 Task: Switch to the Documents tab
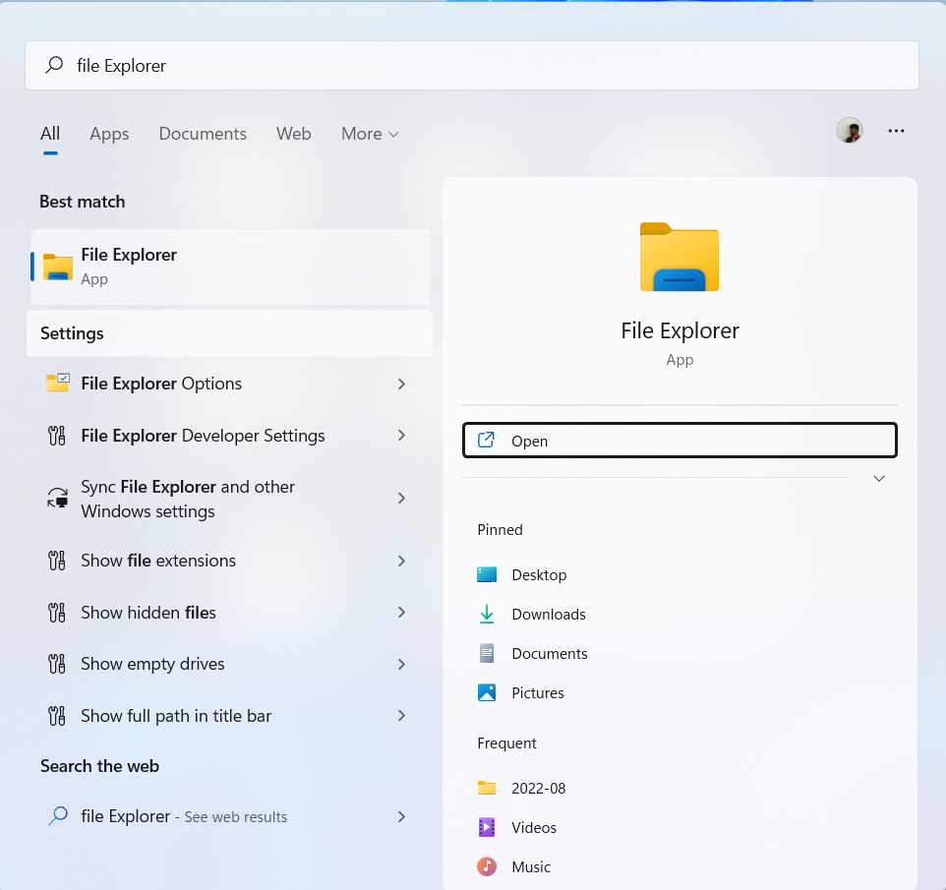[203, 134]
